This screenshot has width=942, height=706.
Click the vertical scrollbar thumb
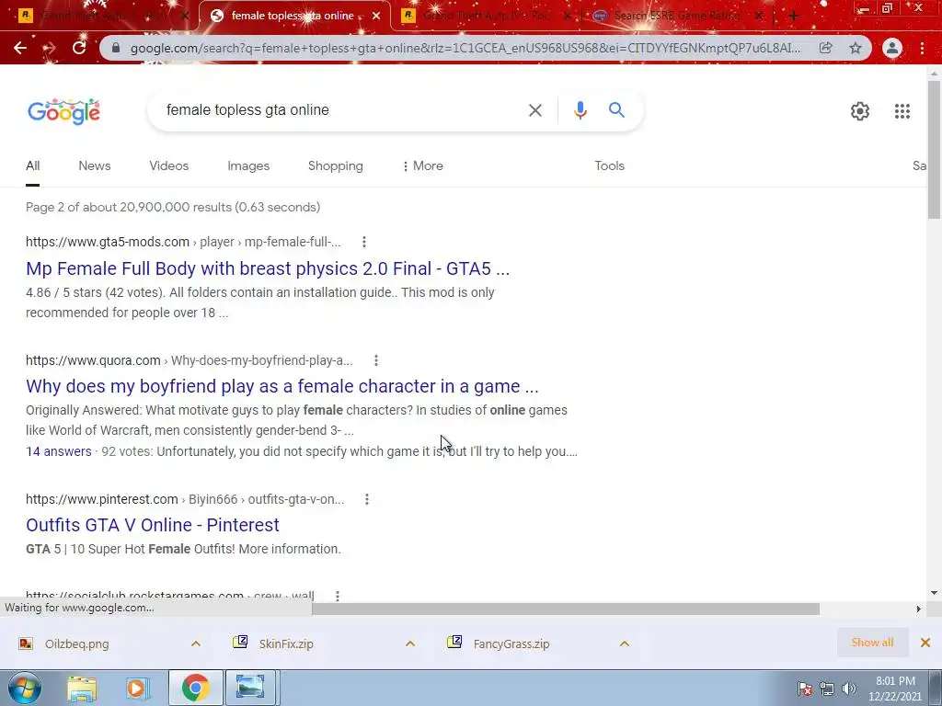tap(934, 150)
